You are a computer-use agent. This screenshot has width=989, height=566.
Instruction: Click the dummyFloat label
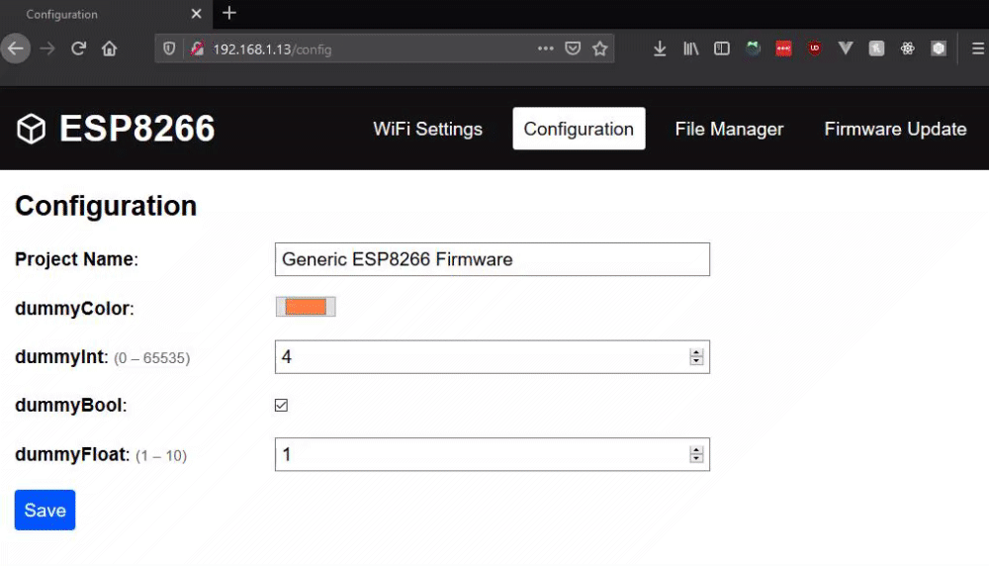click(x=72, y=454)
